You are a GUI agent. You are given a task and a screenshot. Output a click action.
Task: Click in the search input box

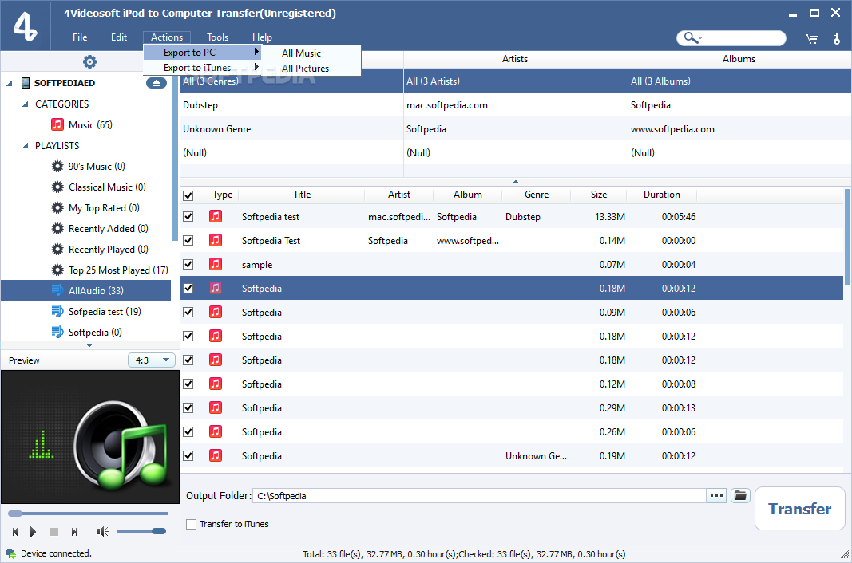[x=743, y=38]
